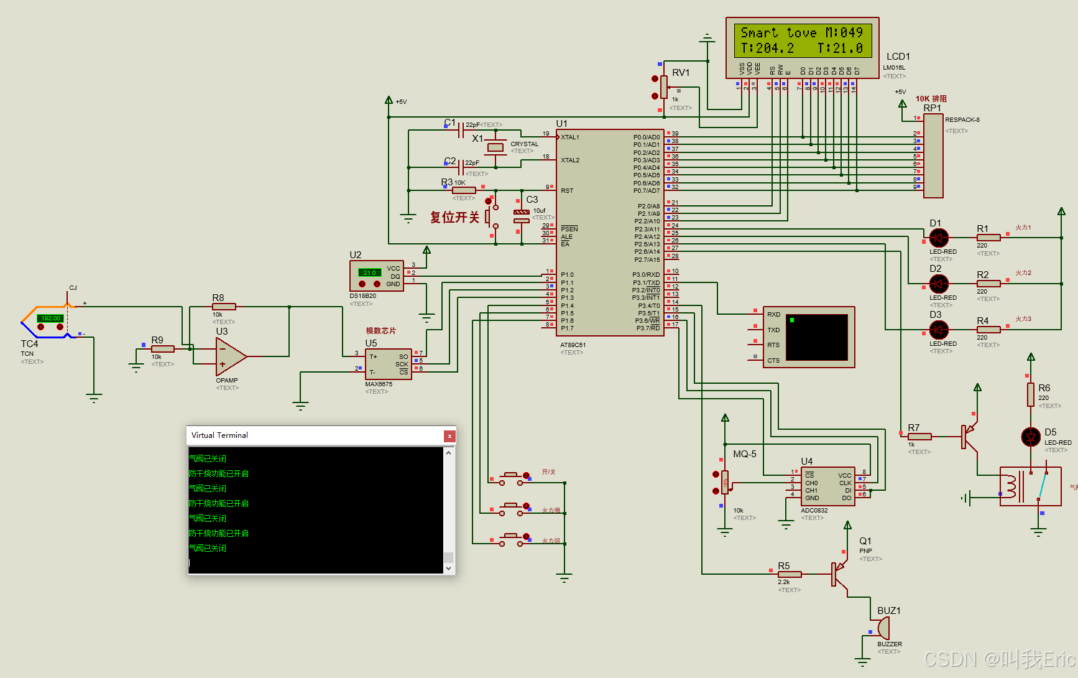Select the D2 LED-RED symbol

coord(938,284)
